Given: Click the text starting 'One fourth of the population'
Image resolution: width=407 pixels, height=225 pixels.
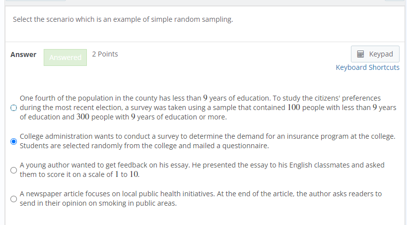Looking at the screenshot, I should [x=208, y=108].
